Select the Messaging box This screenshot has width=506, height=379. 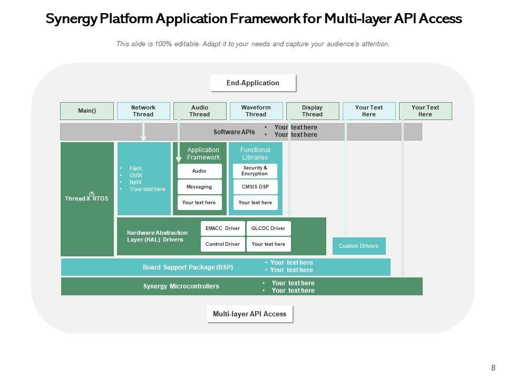click(199, 187)
